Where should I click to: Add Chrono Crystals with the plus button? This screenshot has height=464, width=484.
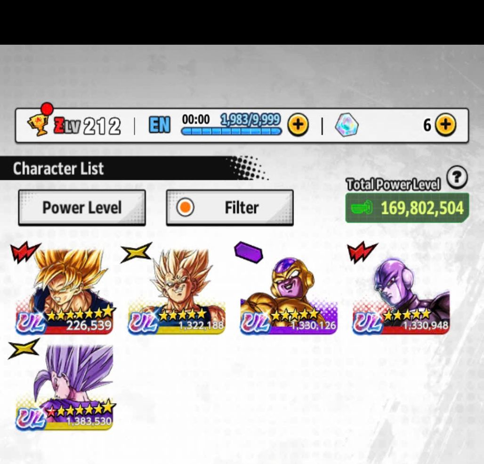pos(445,125)
